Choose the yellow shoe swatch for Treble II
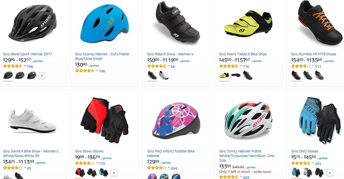 pyautogui.click(x=224, y=75)
